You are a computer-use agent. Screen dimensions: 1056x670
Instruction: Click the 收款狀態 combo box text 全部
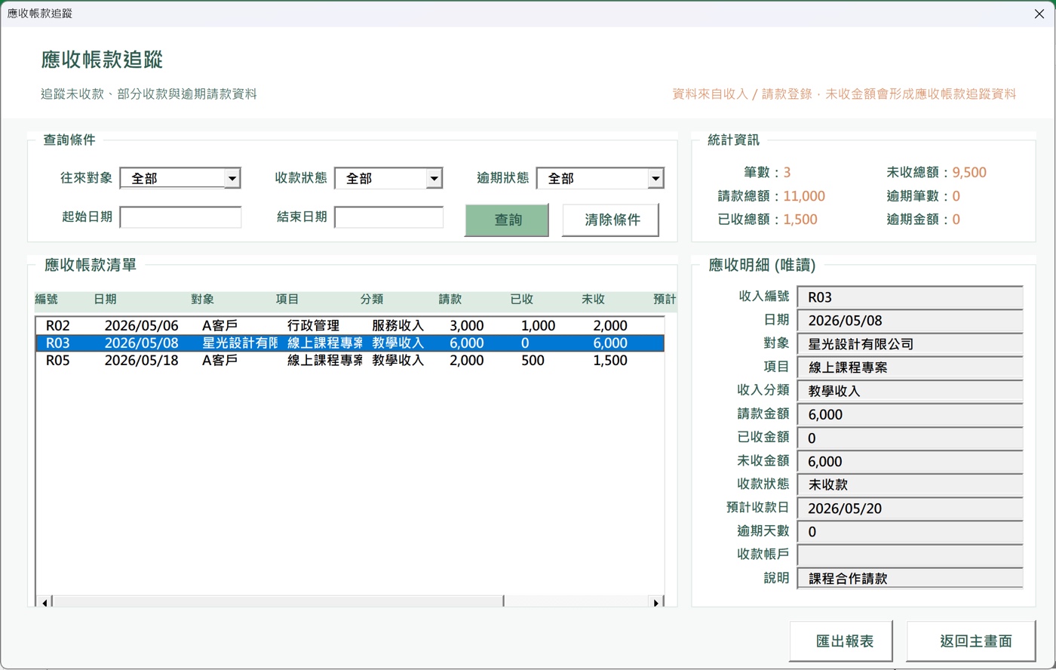pos(359,179)
